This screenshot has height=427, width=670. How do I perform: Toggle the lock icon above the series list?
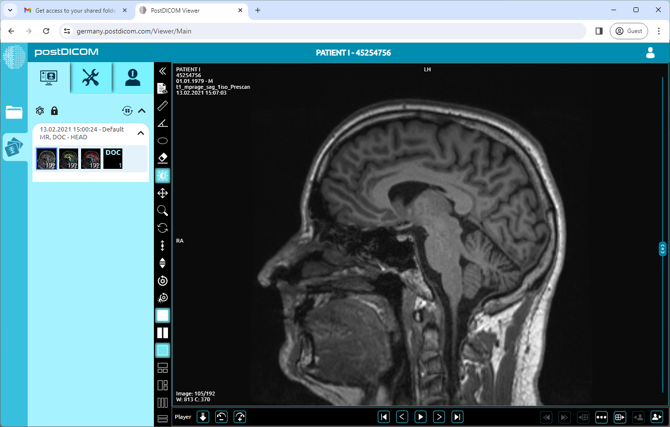click(54, 111)
